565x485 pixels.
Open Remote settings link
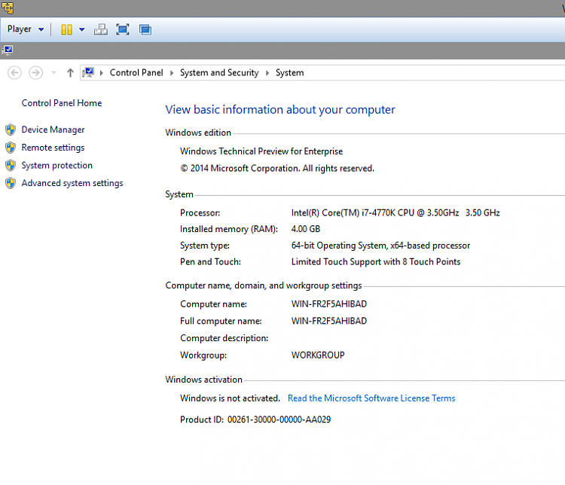(x=53, y=148)
